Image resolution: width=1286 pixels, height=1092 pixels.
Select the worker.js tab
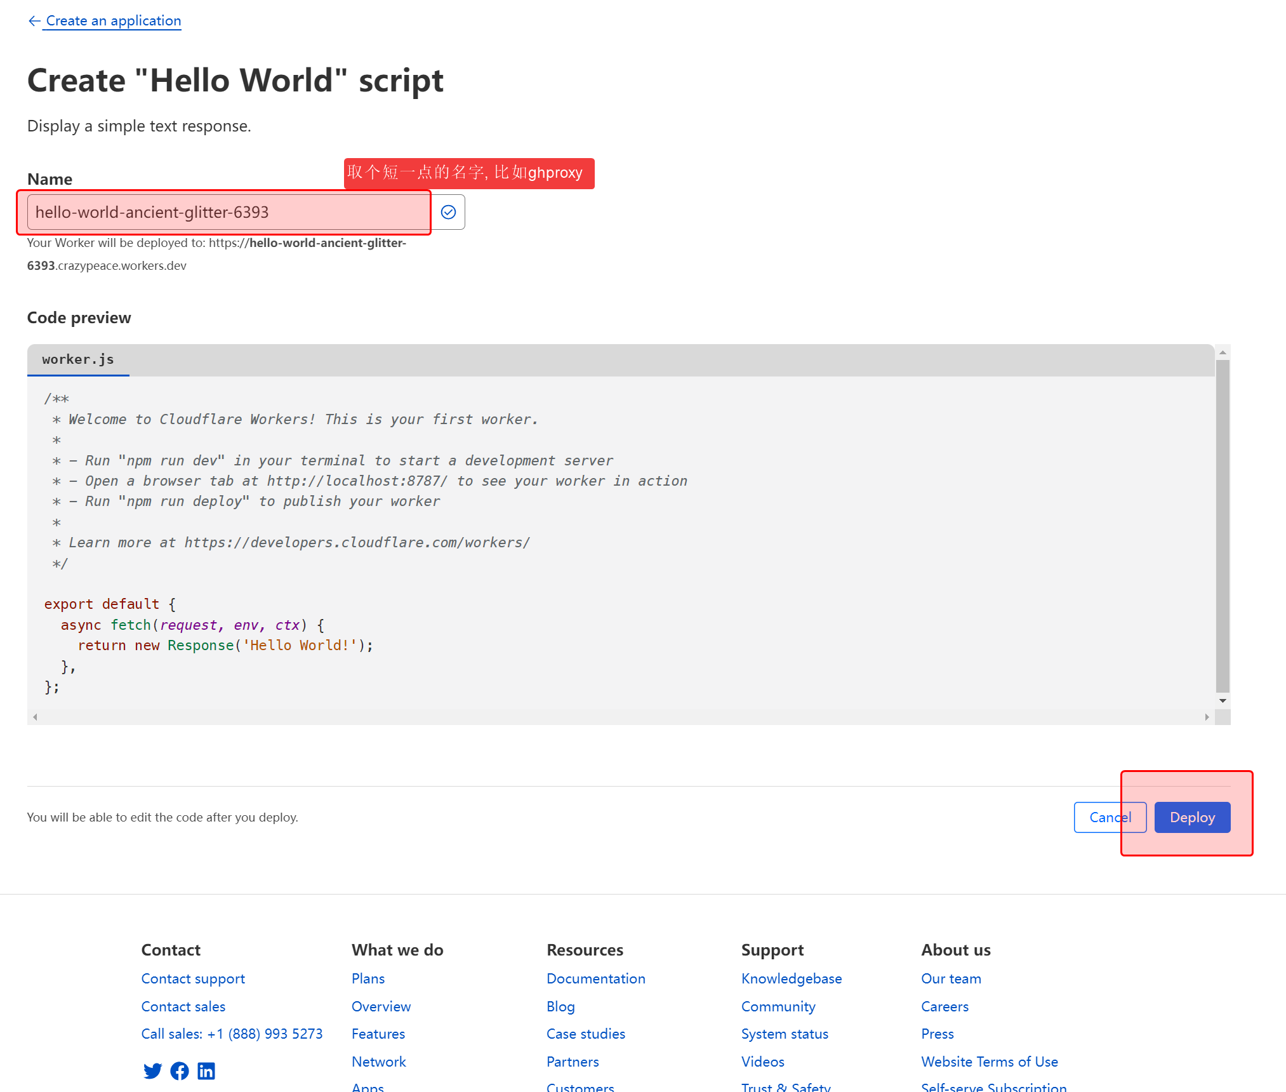pyautogui.click(x=78, y=359)
